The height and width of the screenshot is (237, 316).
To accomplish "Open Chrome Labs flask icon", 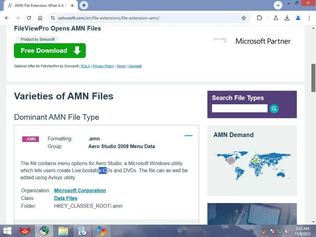I will (276, 18).
